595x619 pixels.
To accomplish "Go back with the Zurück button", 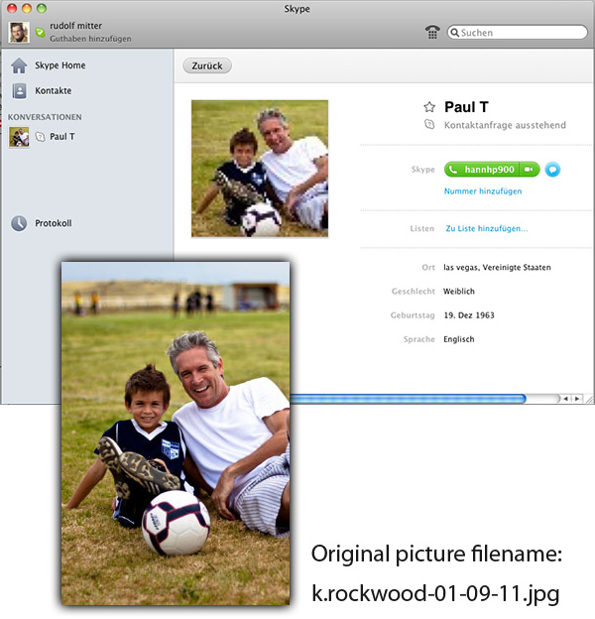I will (207, 65).
